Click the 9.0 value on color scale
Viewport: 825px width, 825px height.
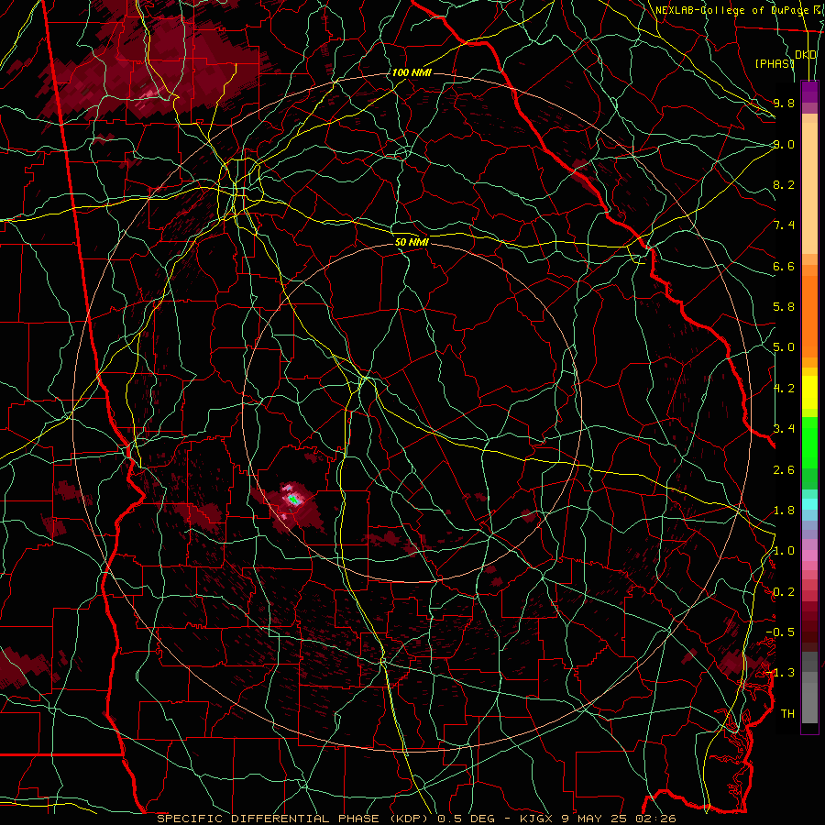click(x=784, y=144)
